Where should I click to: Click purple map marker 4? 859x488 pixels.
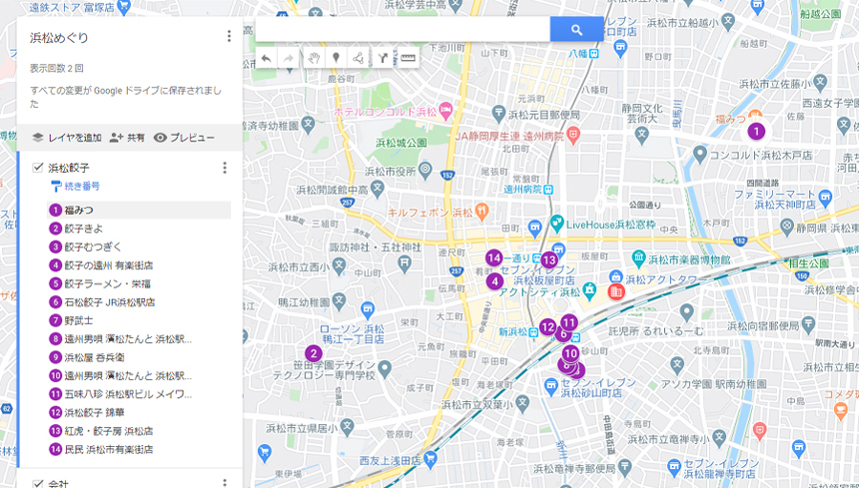(x=494, y=281)
